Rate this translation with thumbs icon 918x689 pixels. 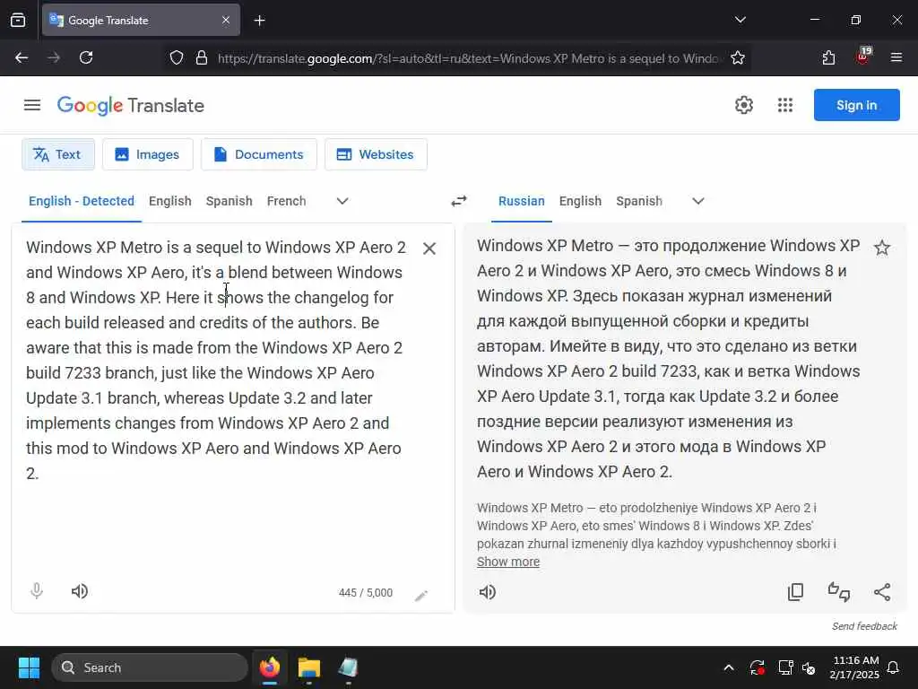838,592
